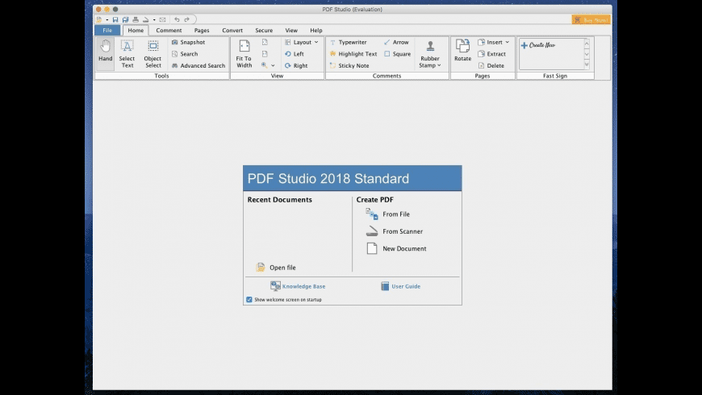Viewport: 702px width, 395px height.
Task: Print using the quick toolbar printer icon
Action: click(x=136, y=19)
